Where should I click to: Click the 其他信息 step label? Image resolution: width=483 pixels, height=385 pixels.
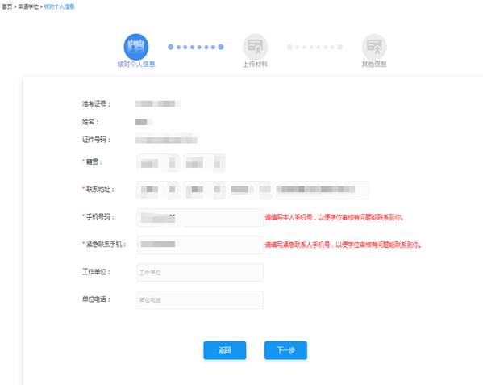[374, 64]
